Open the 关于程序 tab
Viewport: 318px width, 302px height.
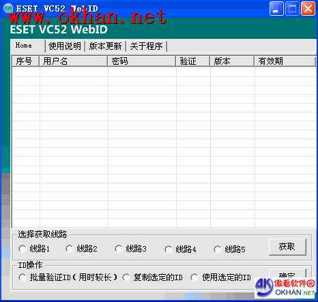(x=147, y=46)
